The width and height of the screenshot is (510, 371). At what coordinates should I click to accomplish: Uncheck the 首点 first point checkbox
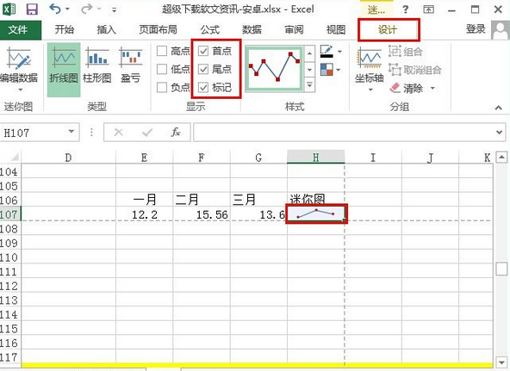tap(203, 51)
